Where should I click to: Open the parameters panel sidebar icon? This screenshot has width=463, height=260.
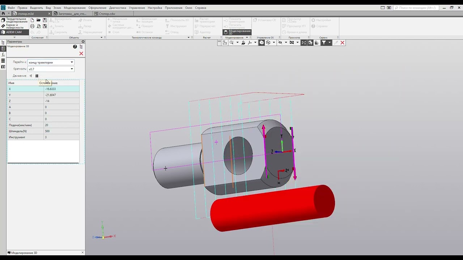(3, 48)
